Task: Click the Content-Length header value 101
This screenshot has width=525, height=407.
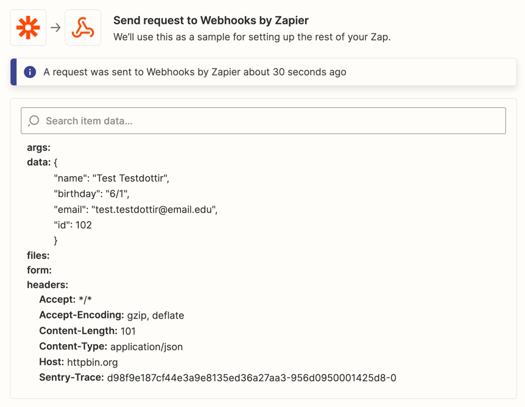Action: (128, 331)
